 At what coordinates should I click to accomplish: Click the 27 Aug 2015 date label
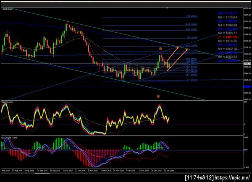click(x=17, y=171)
